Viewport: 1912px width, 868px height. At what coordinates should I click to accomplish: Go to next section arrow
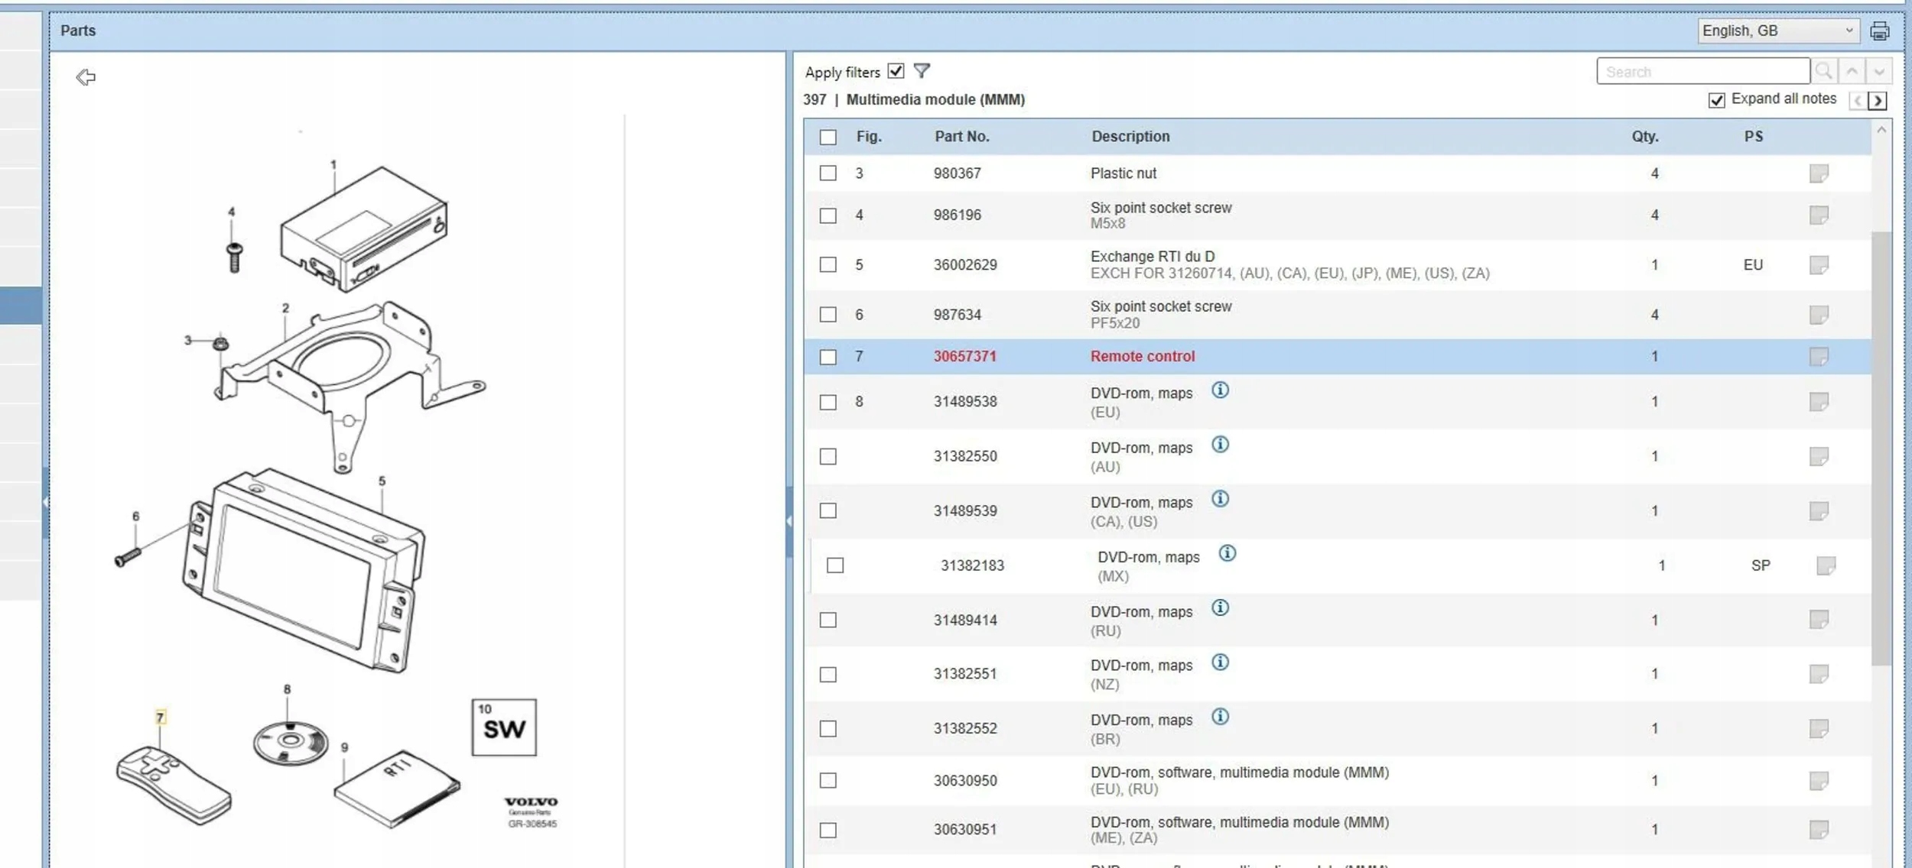(x=1878, y=100)
